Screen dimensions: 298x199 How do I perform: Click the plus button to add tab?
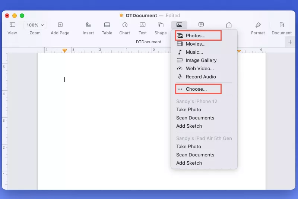[x=290, y=42]
